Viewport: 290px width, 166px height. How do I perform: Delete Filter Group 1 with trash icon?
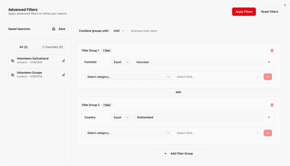[x=272, y=51]
